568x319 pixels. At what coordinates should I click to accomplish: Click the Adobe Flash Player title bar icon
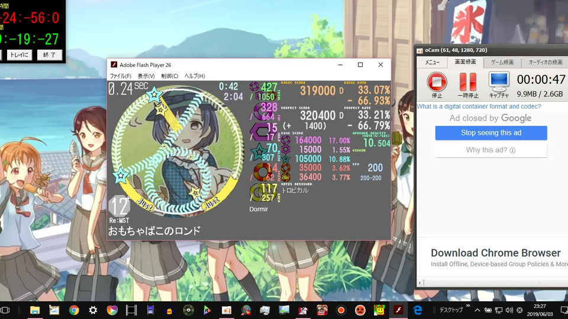coord(114,65)
